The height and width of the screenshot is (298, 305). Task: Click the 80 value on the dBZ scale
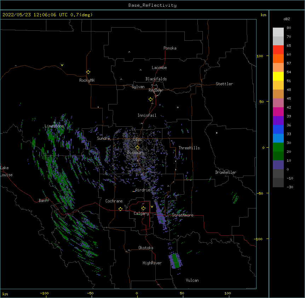click(289, 28)
